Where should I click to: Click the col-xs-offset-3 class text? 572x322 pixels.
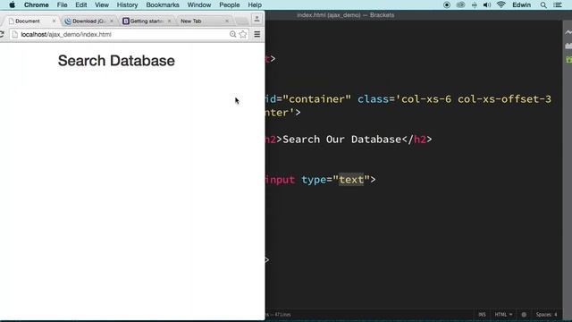point(504,99)
